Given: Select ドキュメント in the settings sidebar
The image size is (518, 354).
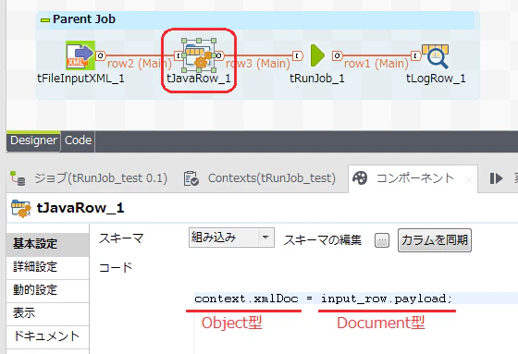Looking at the screenshot, I should click(x=47, y=336).
